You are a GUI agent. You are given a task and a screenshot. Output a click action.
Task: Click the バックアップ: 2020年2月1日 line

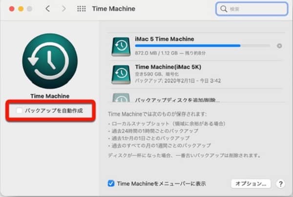[178, 81]
